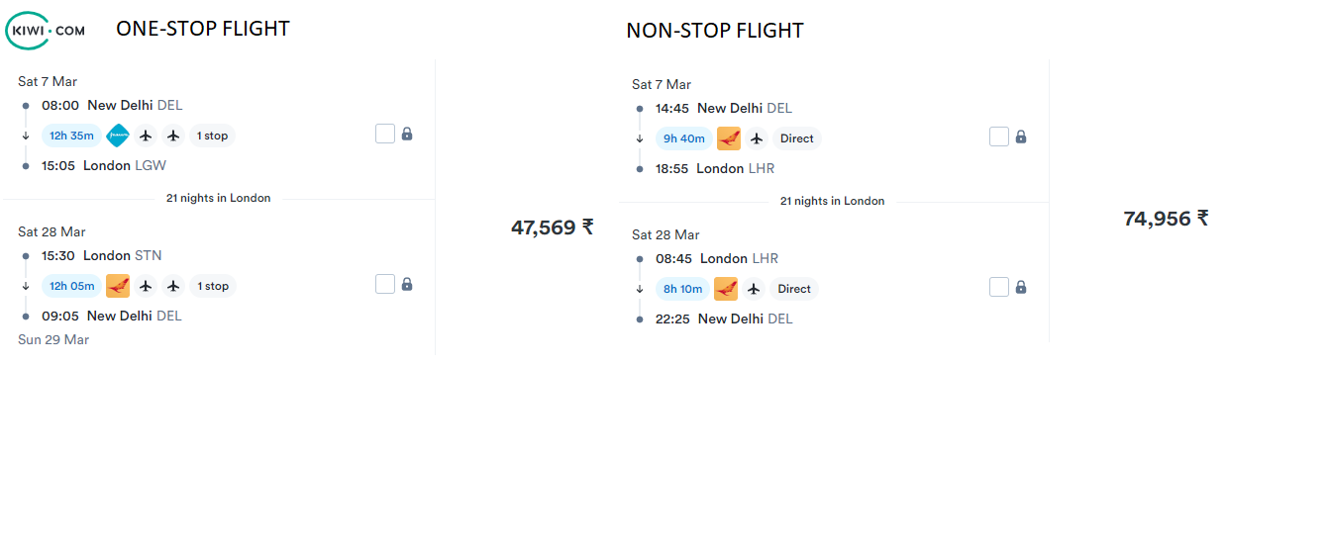Tick checkbox for 14:45 New Delhi direct flight
The height and width of the screenshot is (547, 1329).
pyautogui.click(x=999, y=137)
